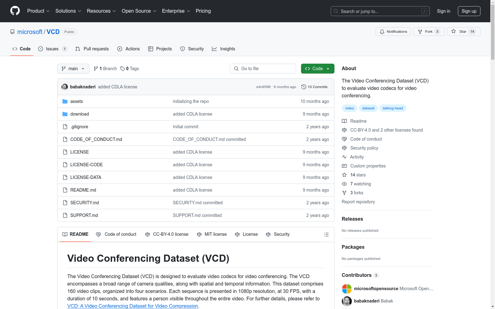
Task: Click the Notifications bell icon
Action: 382,32
